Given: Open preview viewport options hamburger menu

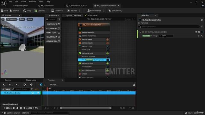Looking at the screenshot, I should click(3, 19).
